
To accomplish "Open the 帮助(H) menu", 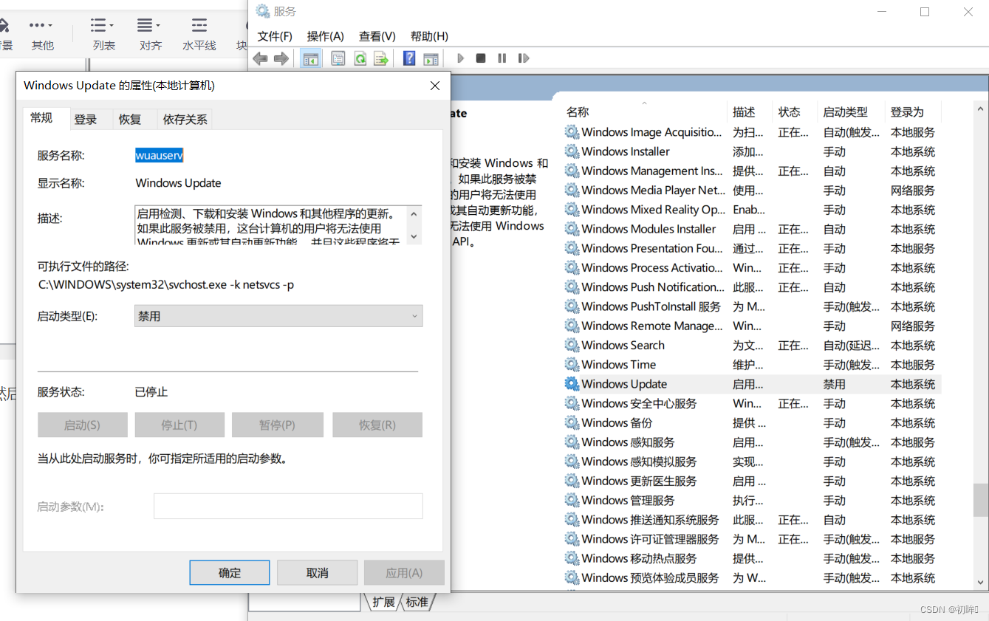I will click(x=429, y=36).
